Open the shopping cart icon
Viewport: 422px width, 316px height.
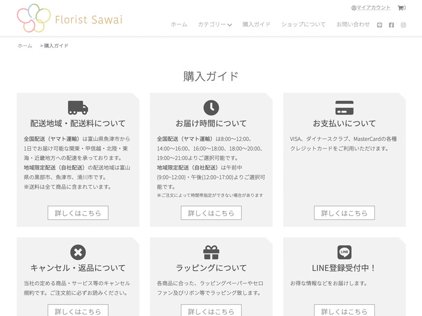pyautogui.click(x=400, y=8)
